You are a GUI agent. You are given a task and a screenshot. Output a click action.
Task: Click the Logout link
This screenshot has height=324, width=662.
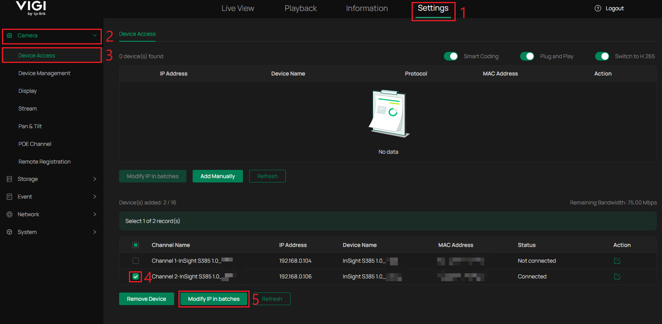click(x=614, y=8)
